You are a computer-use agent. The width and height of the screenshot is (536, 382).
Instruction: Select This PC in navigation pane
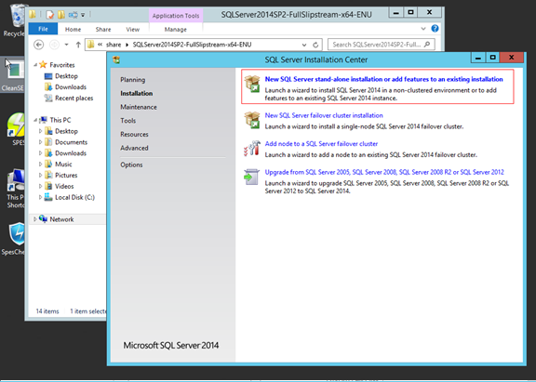[60, 120]
